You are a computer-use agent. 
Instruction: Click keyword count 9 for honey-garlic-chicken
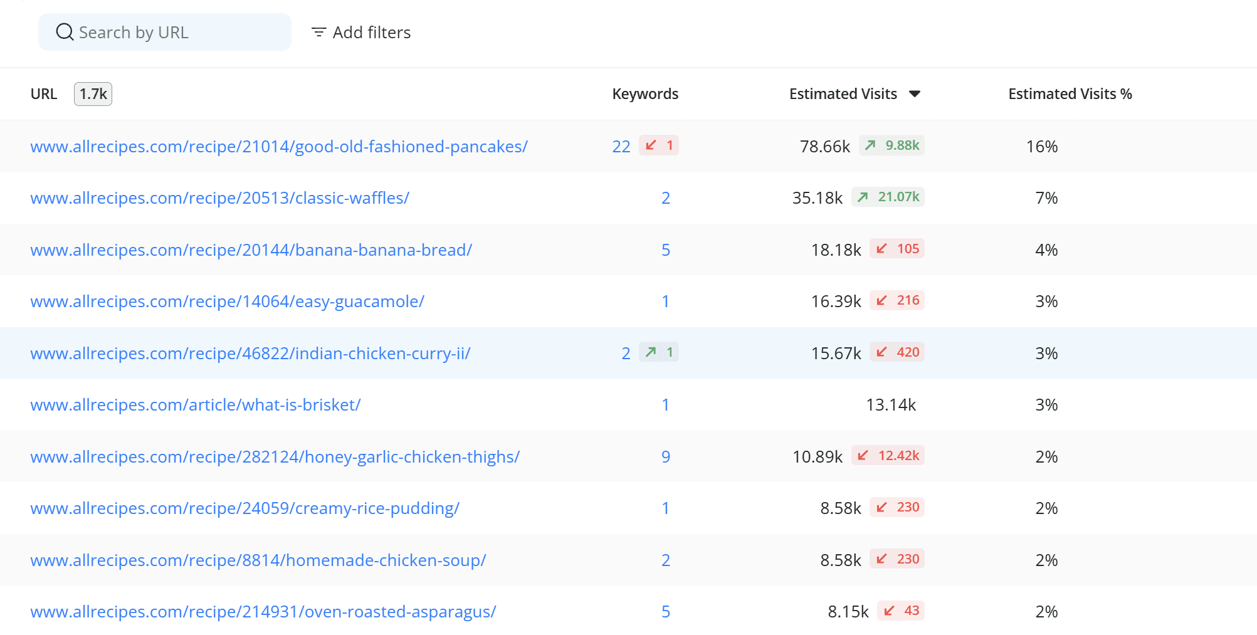[666, 456]
